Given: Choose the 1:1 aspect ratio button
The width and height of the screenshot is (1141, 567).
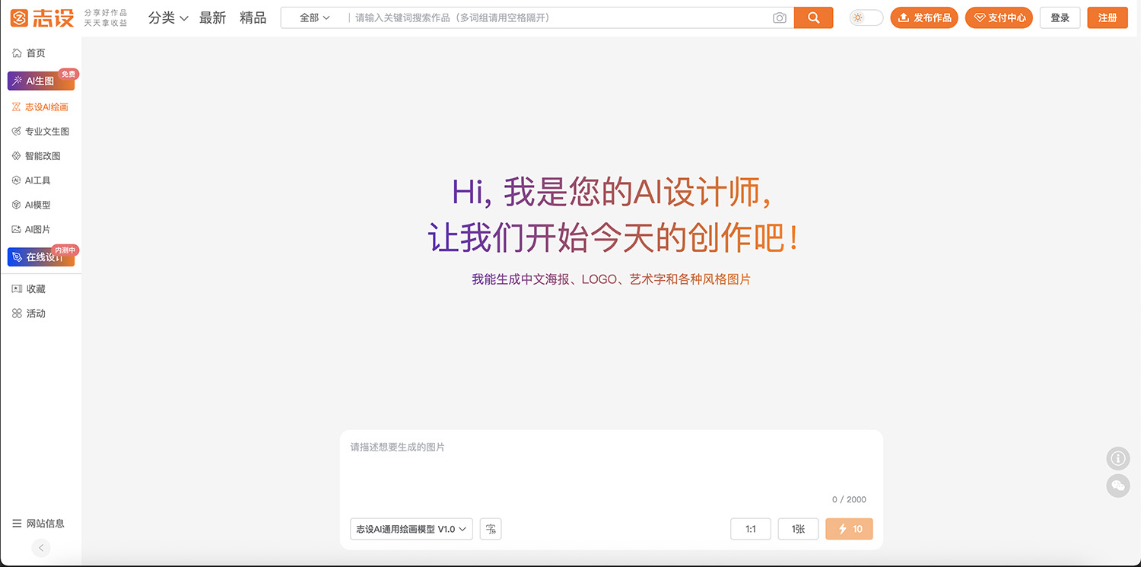Looking at the screenshot, I should (751, 529).
